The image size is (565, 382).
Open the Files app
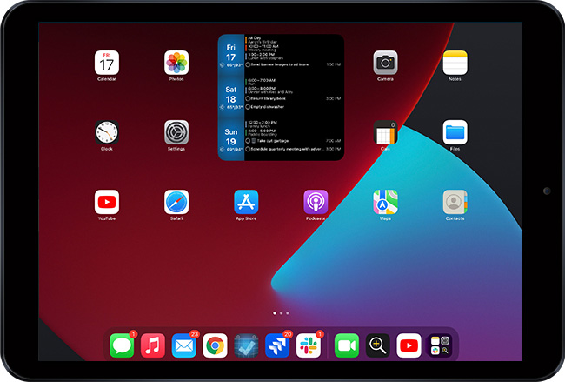(x=455, y=132)
